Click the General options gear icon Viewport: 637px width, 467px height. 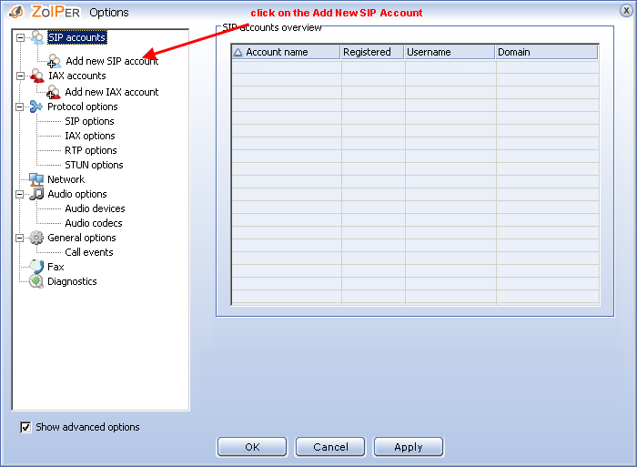[x=36, y=238]
